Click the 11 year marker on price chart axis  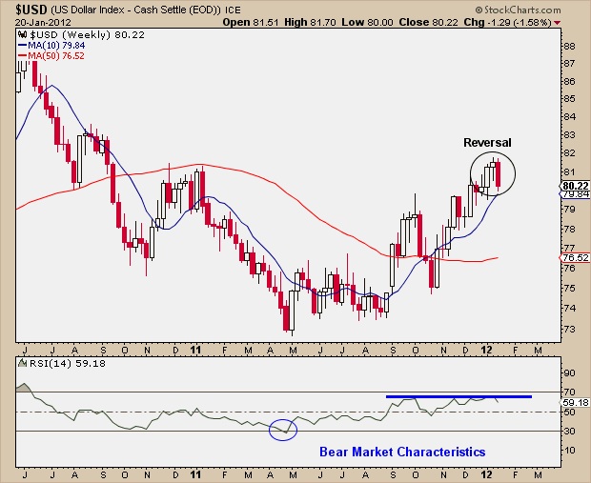point(195,350)
